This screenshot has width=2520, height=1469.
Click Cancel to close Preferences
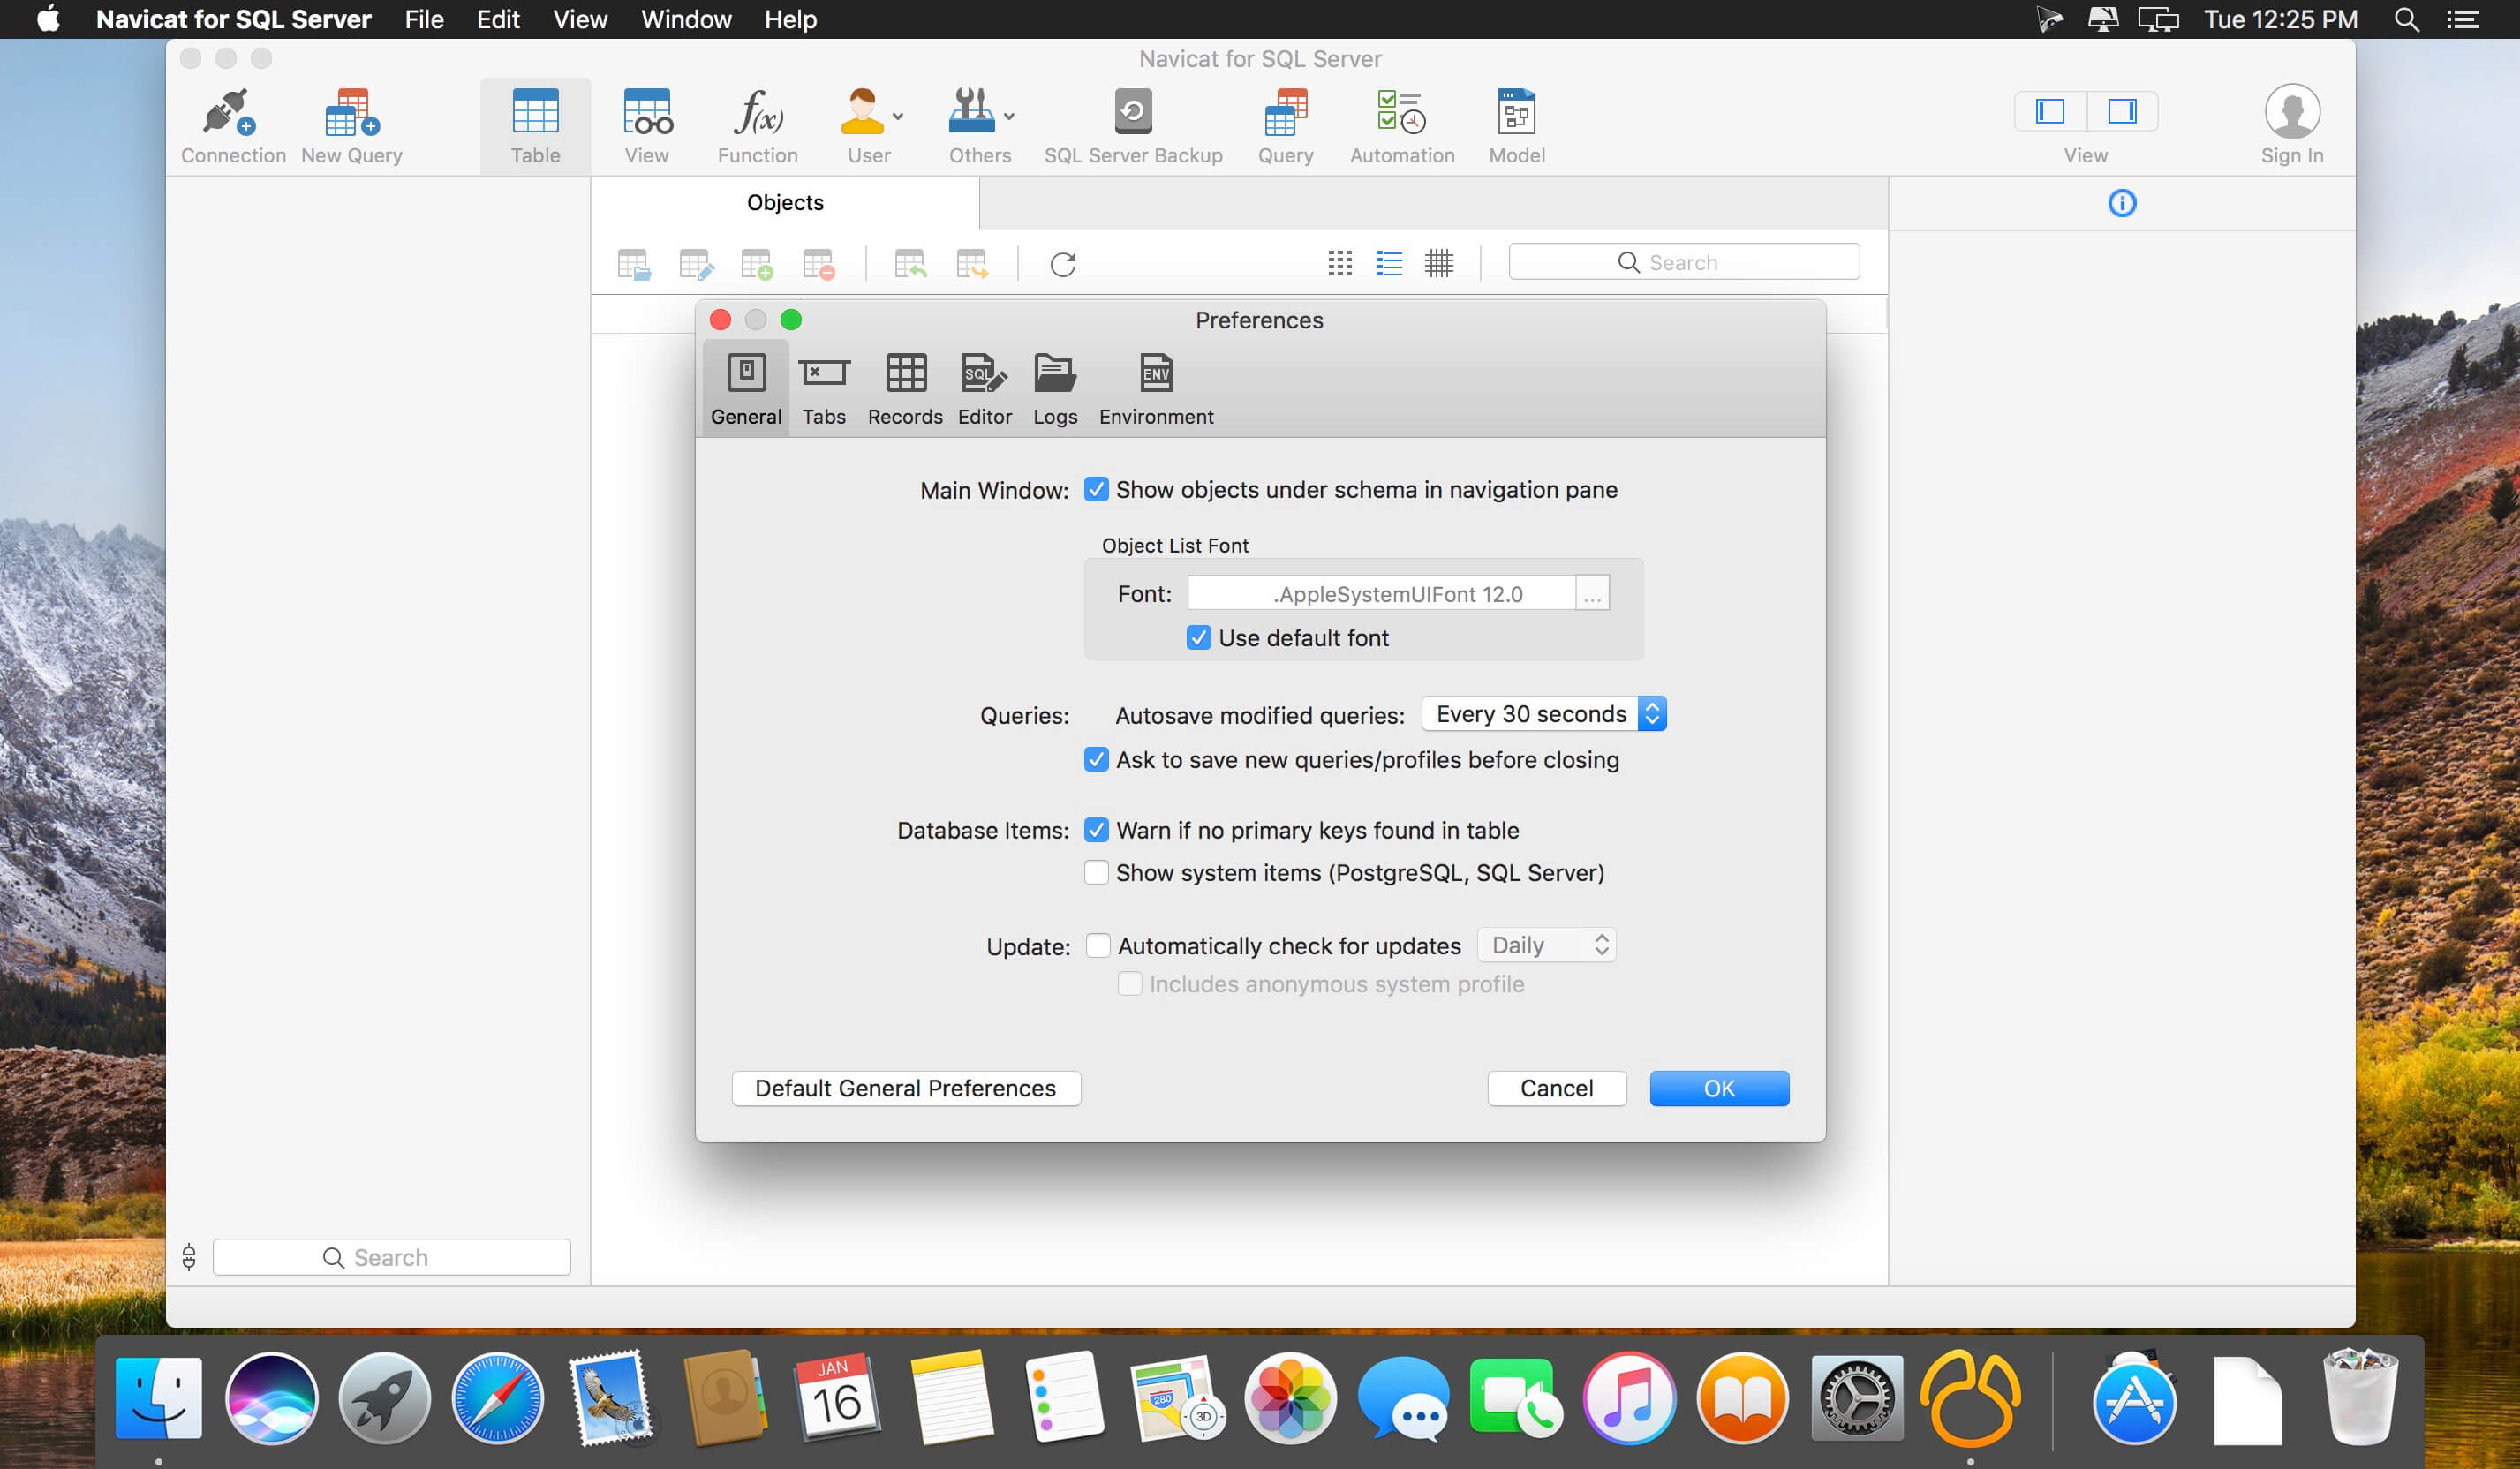click(1557, 1088)
